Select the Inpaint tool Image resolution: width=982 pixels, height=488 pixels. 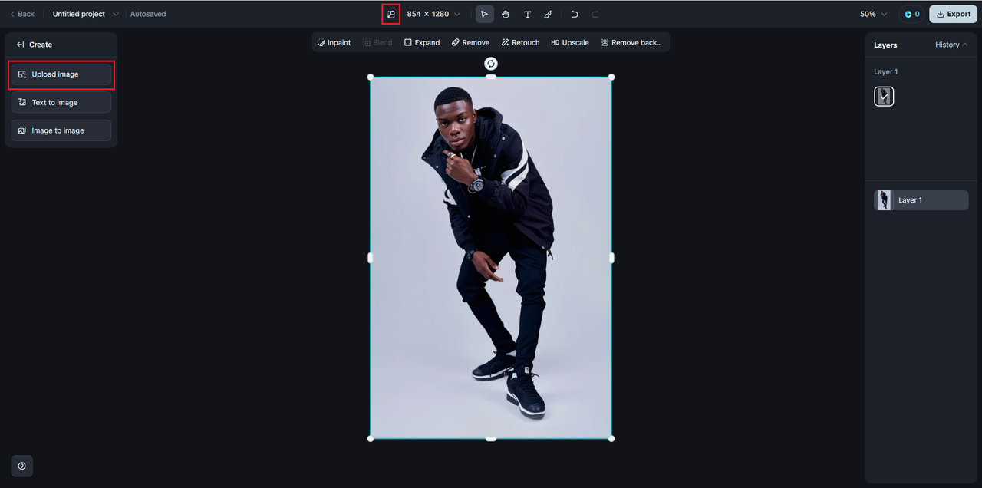point(334,42)
